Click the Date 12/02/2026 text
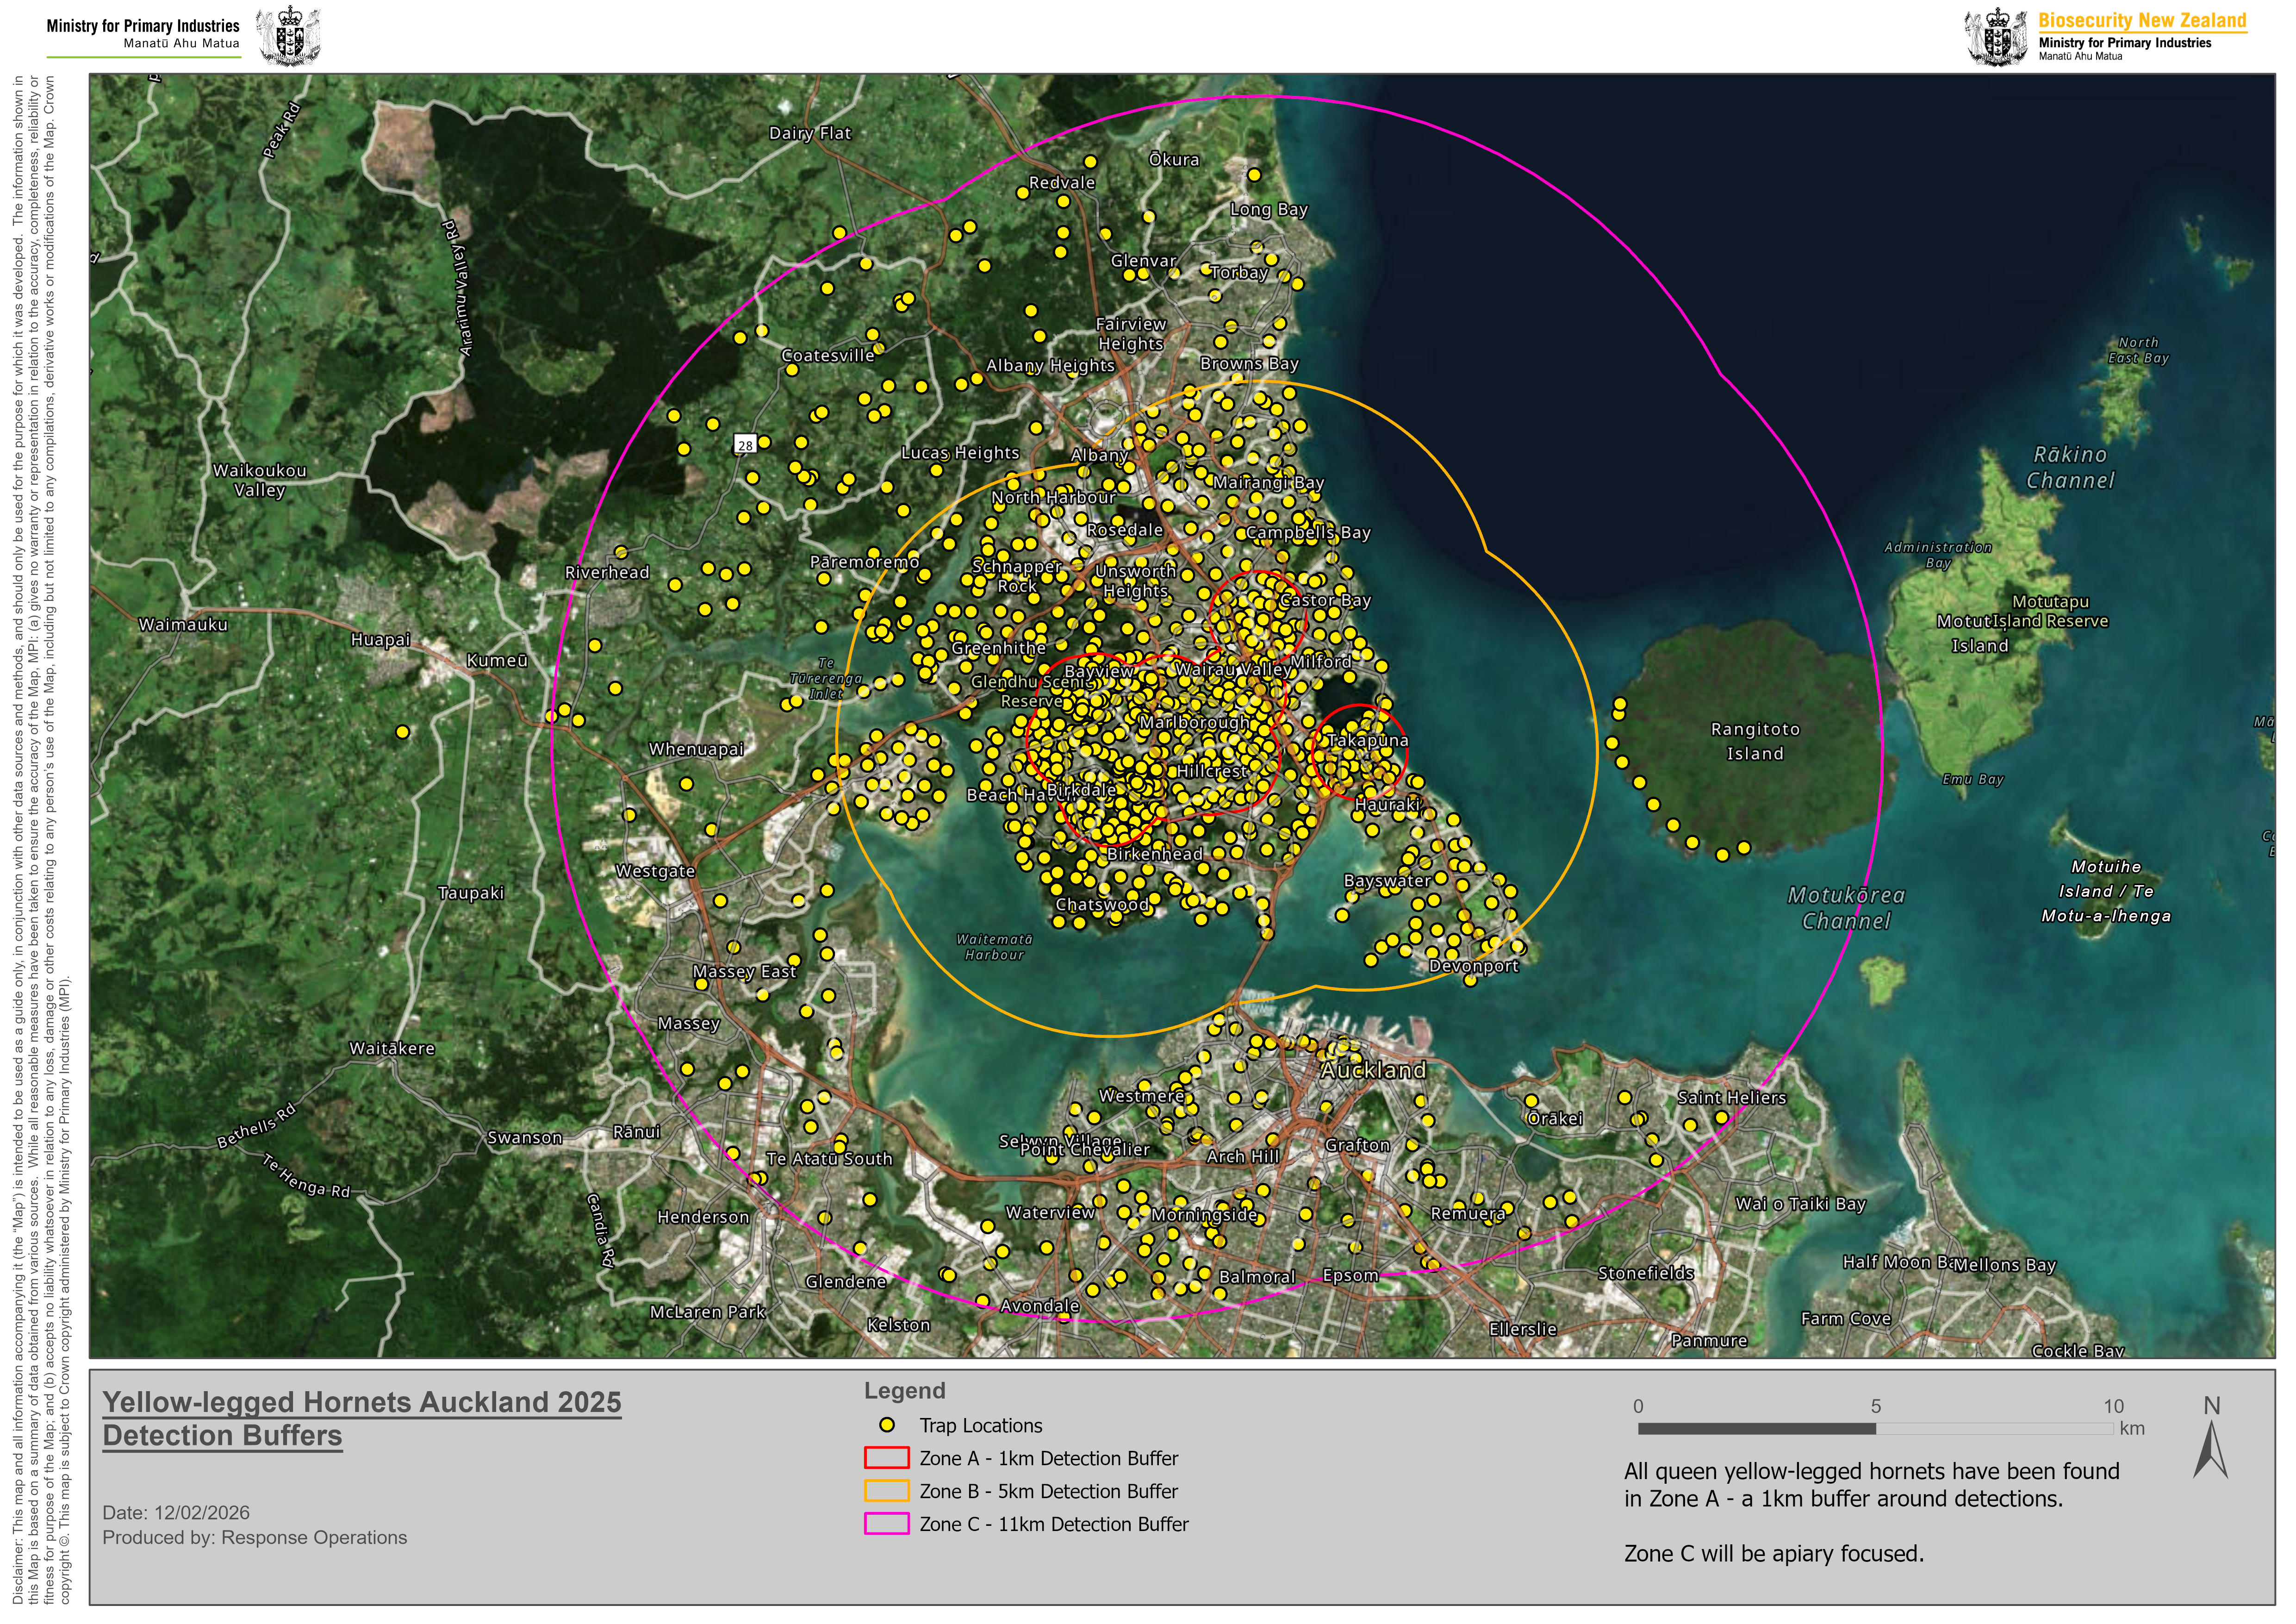Viewport: 2296px width, 1624px height. pos(176,1513)
